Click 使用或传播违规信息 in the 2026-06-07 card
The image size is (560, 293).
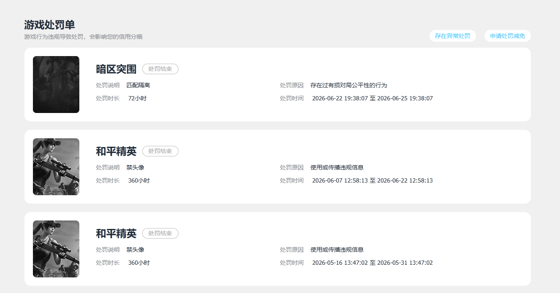point(337,167)
